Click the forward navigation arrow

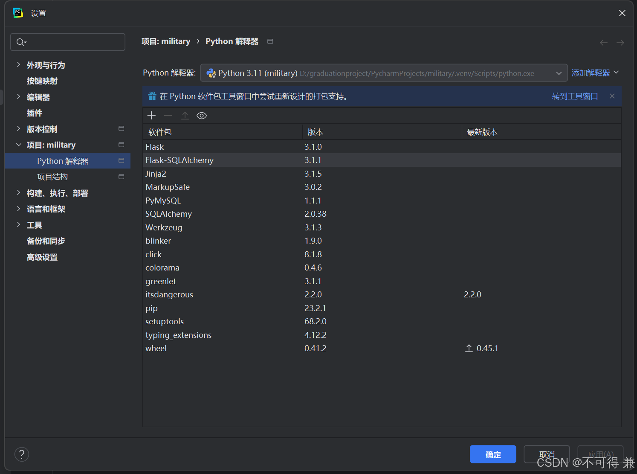(620, 42)
